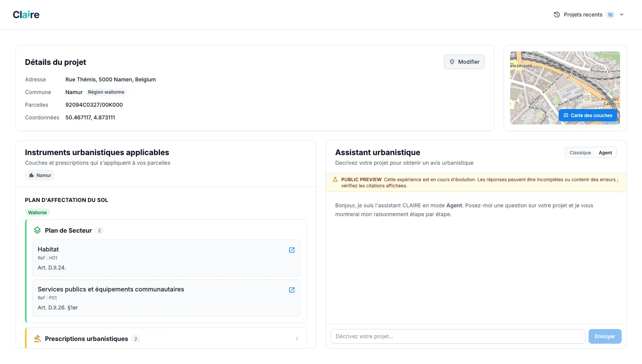Click the Wallonie tag
The image size is (642, 364).
pos(37,212)
